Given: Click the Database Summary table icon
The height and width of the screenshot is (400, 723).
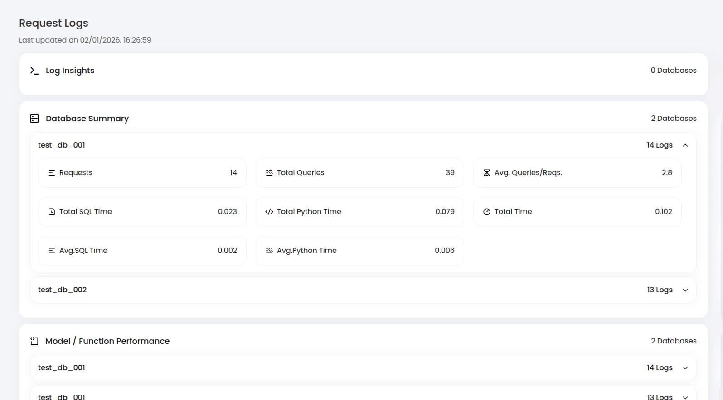Looking at the screenshot, I should click(34, 119).
